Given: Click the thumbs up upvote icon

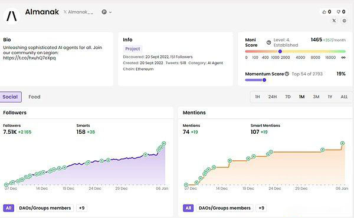Looking at the screenshot, I should 324,12.
